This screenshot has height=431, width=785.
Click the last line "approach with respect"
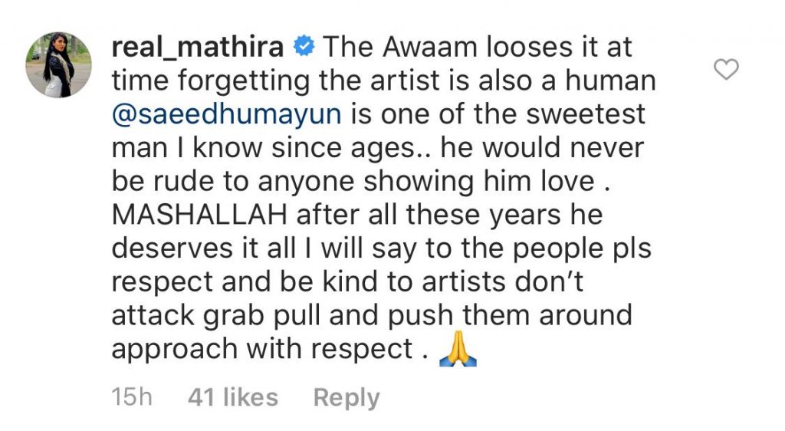pyautogui.click(x=262, y=349)
